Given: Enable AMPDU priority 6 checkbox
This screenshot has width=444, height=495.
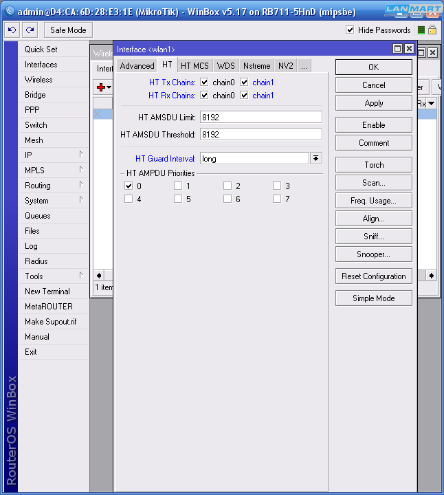Looking at the screenshot, I should click(227, 199).
